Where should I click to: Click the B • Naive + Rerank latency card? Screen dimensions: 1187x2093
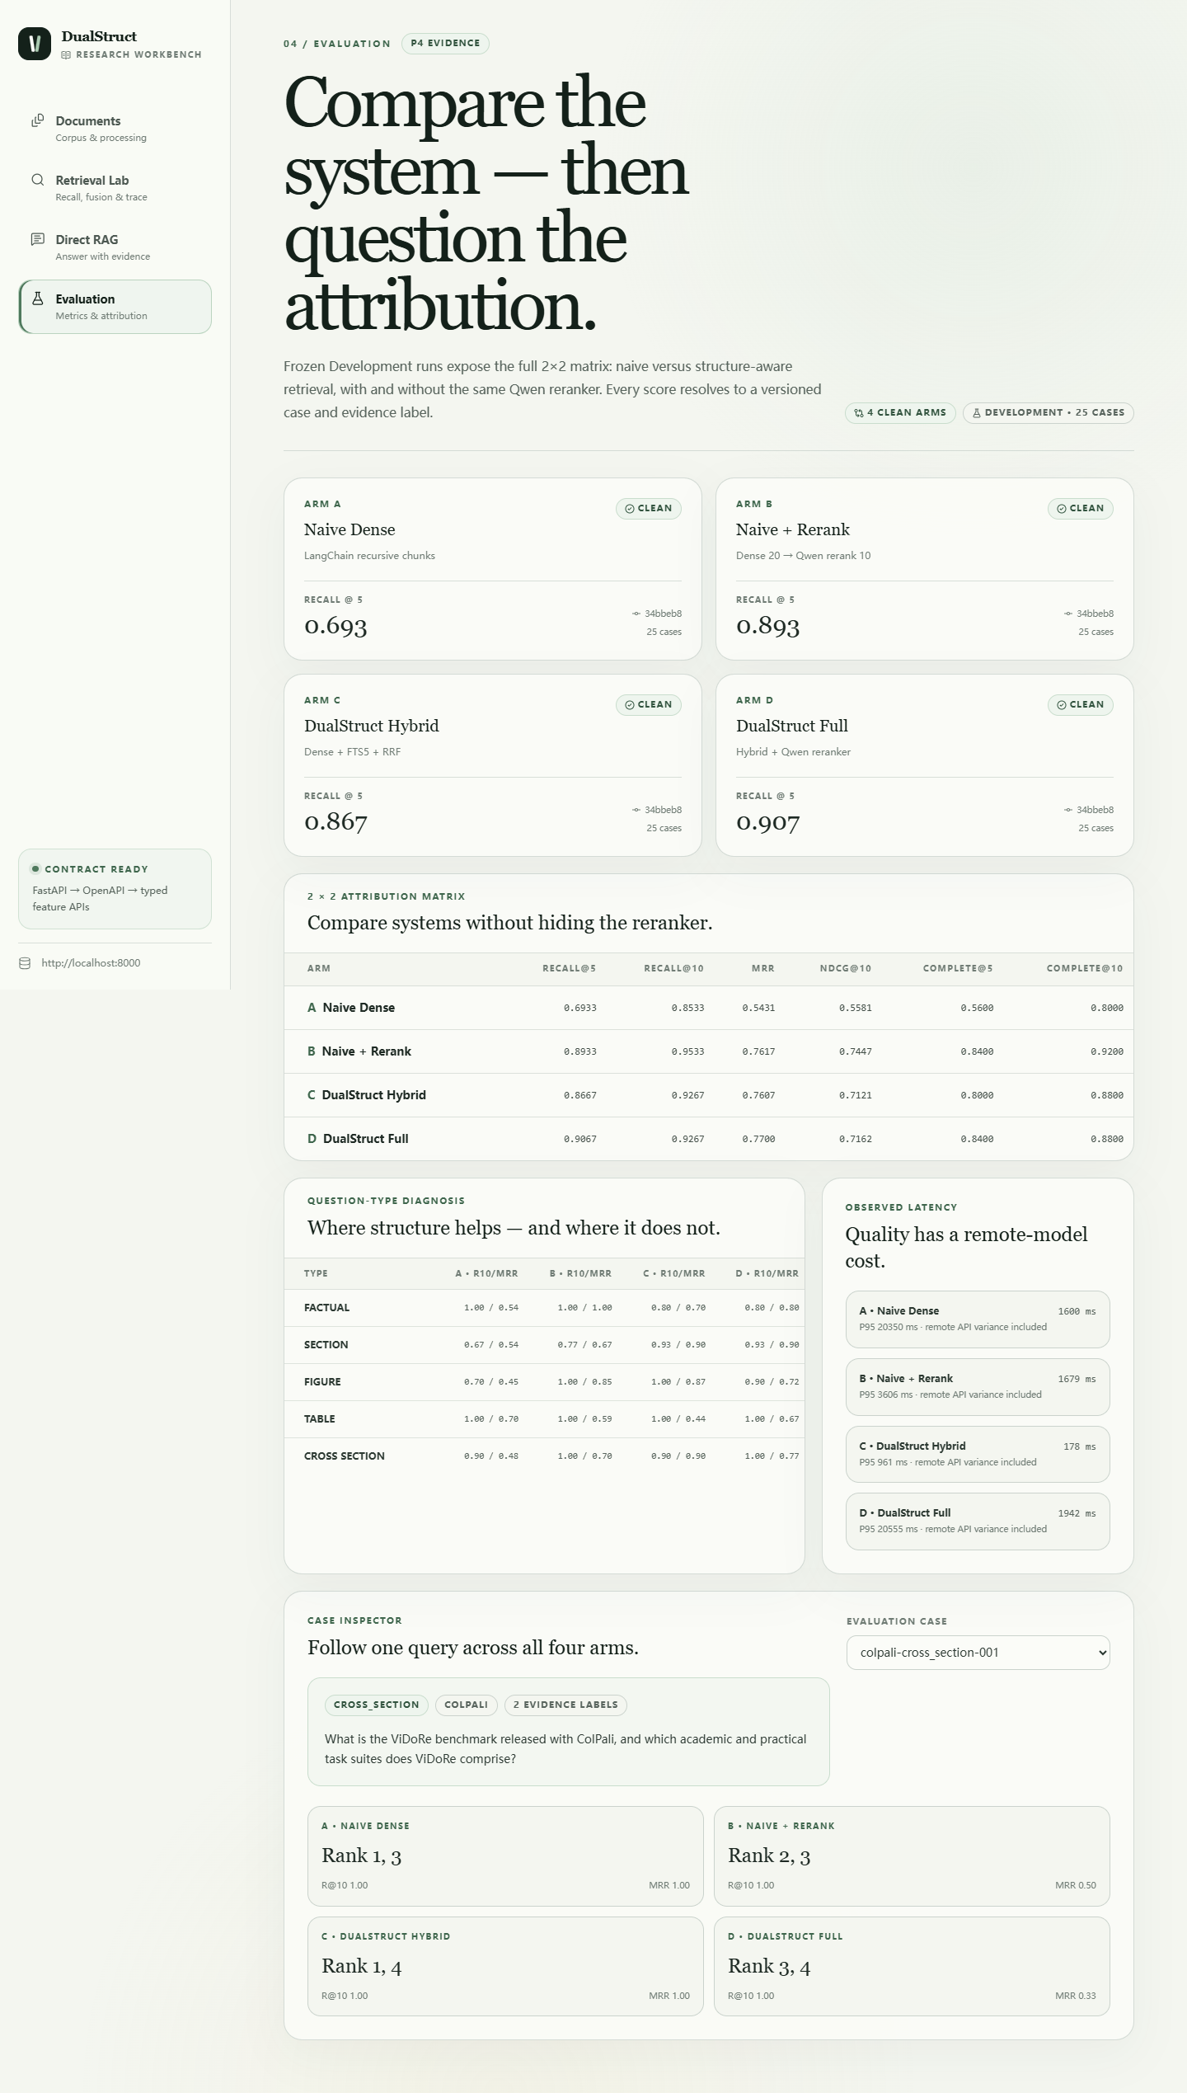(978, 1387)
